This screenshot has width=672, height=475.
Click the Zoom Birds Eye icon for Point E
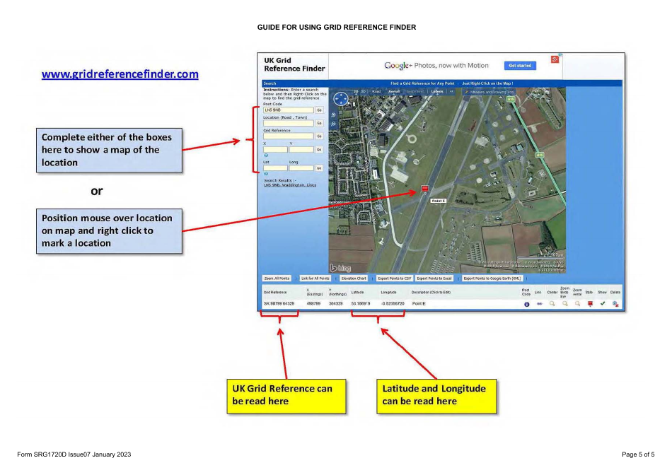click(x=565, y=304)
